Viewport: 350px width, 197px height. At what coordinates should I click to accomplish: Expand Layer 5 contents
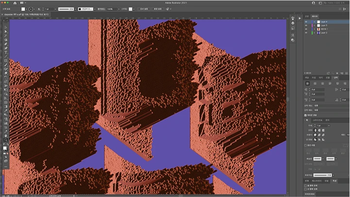(314, 25)
